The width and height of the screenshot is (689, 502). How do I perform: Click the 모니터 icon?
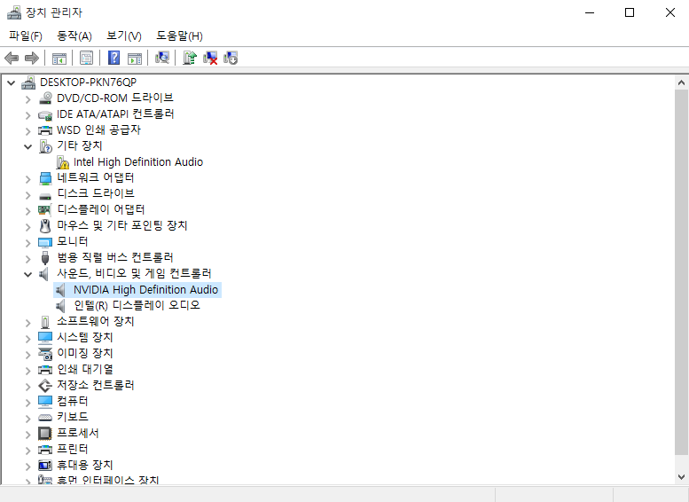point(45,242)
